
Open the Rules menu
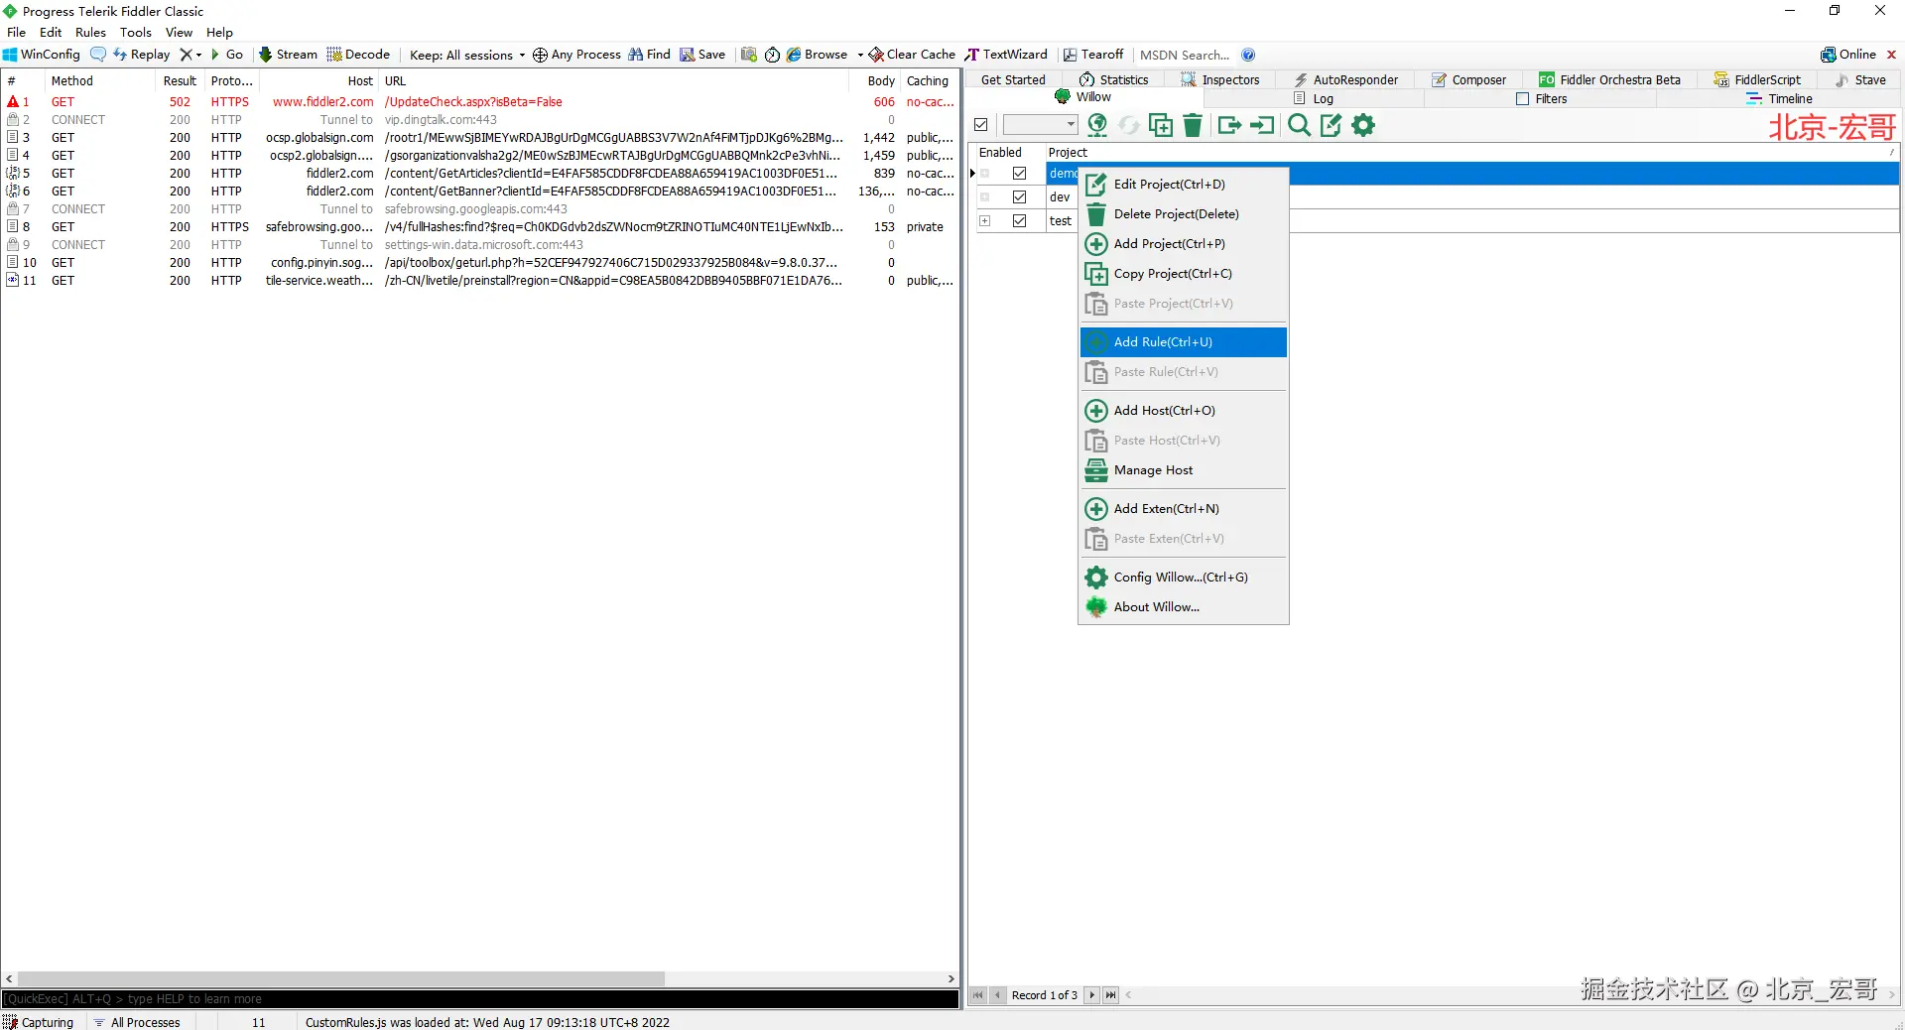90,33
